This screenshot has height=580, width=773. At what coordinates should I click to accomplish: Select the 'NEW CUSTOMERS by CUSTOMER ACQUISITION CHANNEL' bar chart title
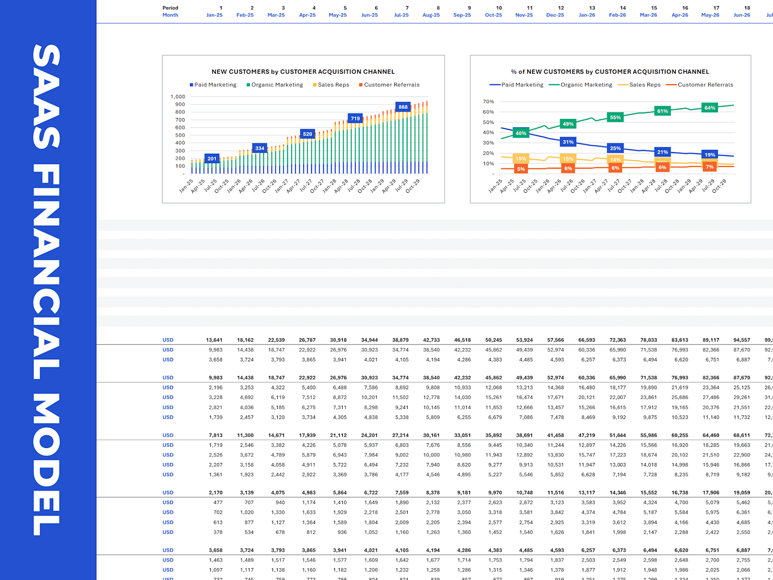[303, 72]
